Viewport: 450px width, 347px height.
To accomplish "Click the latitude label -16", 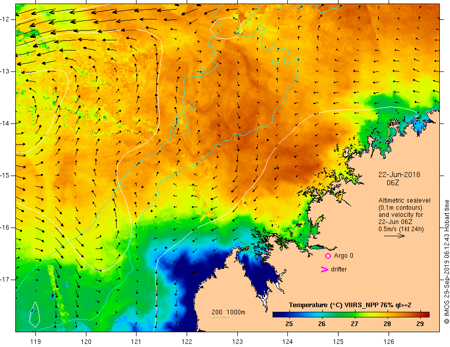I will [5, 228].
